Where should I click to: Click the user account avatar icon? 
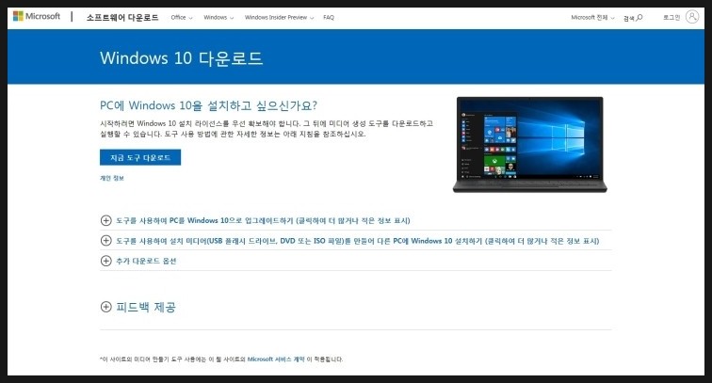coord(692,17)
